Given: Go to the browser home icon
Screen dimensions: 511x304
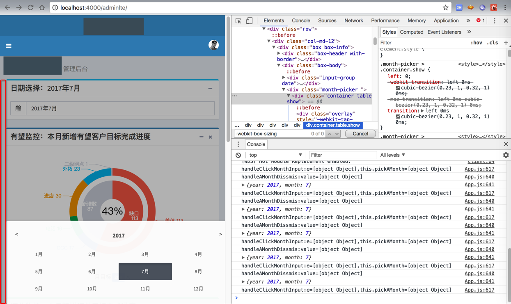Looking at the screenshot, I should (42, 7).
